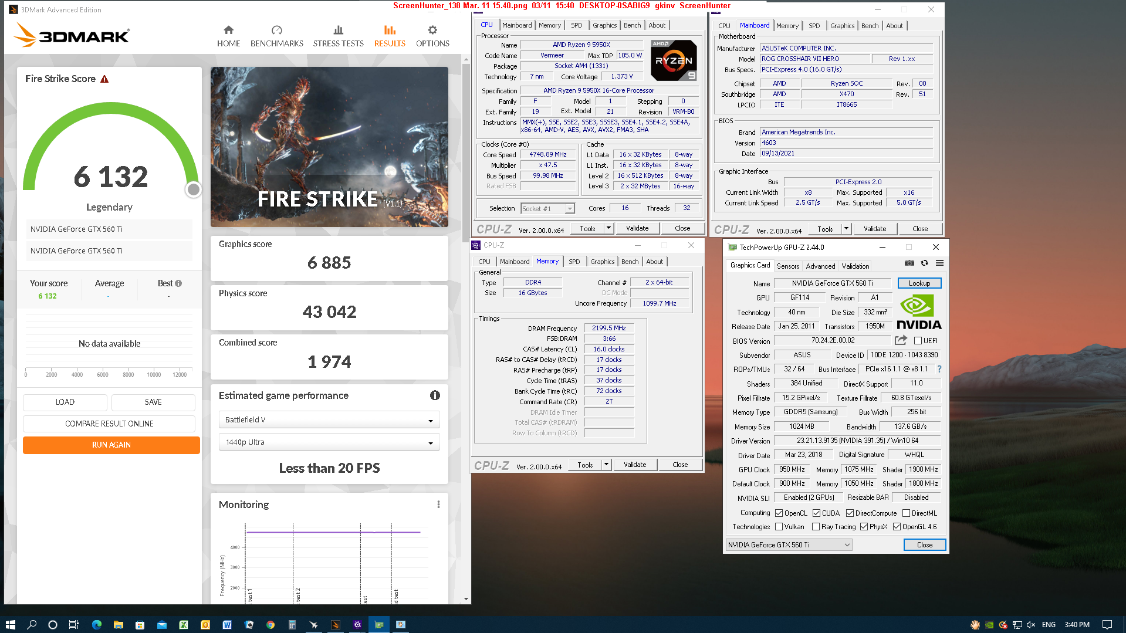Click the NVIDIA logo in GPU-Z
The height and width of the screenshot is (633, 1126).
[919, 312]
